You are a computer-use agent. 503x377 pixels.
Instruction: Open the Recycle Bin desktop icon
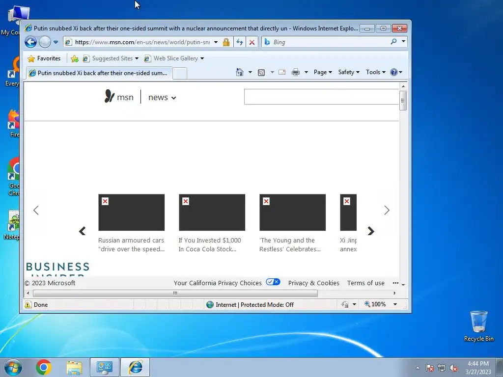click(x=478, y=326)
